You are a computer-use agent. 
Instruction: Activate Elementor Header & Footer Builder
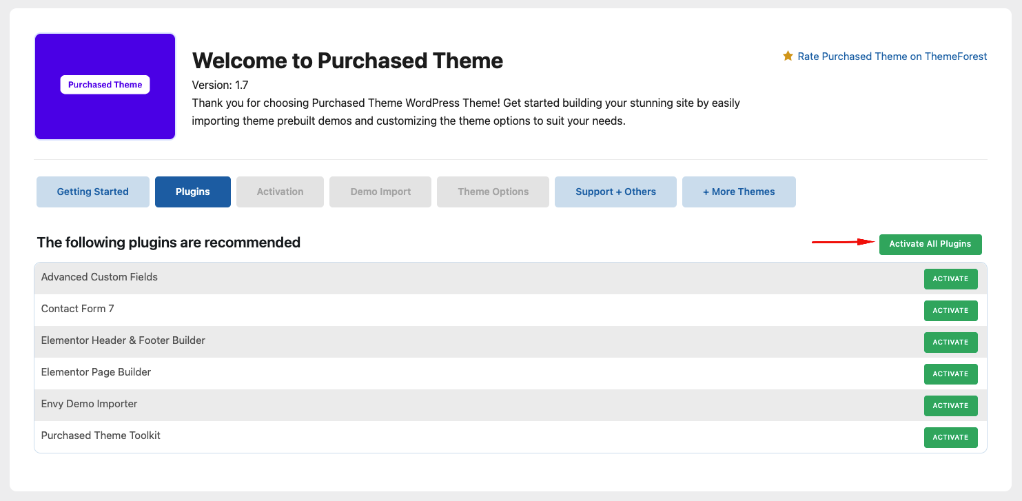(950, 342)
